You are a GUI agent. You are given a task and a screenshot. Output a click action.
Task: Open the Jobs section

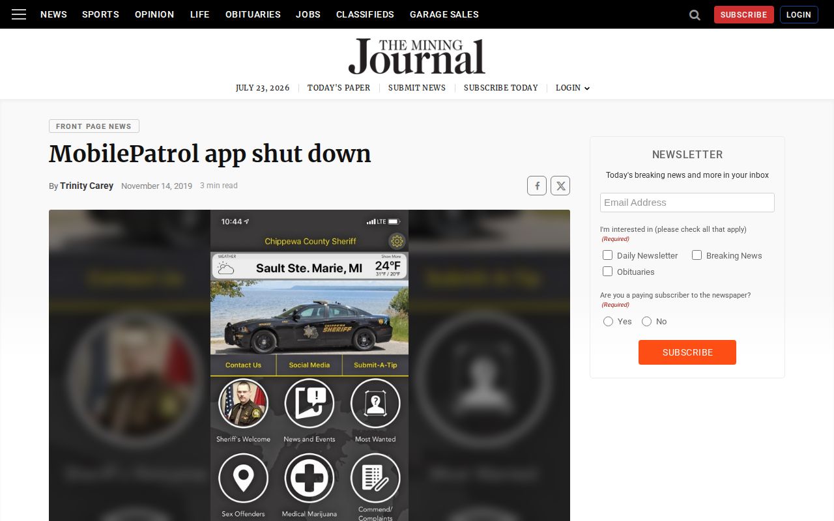308,14
